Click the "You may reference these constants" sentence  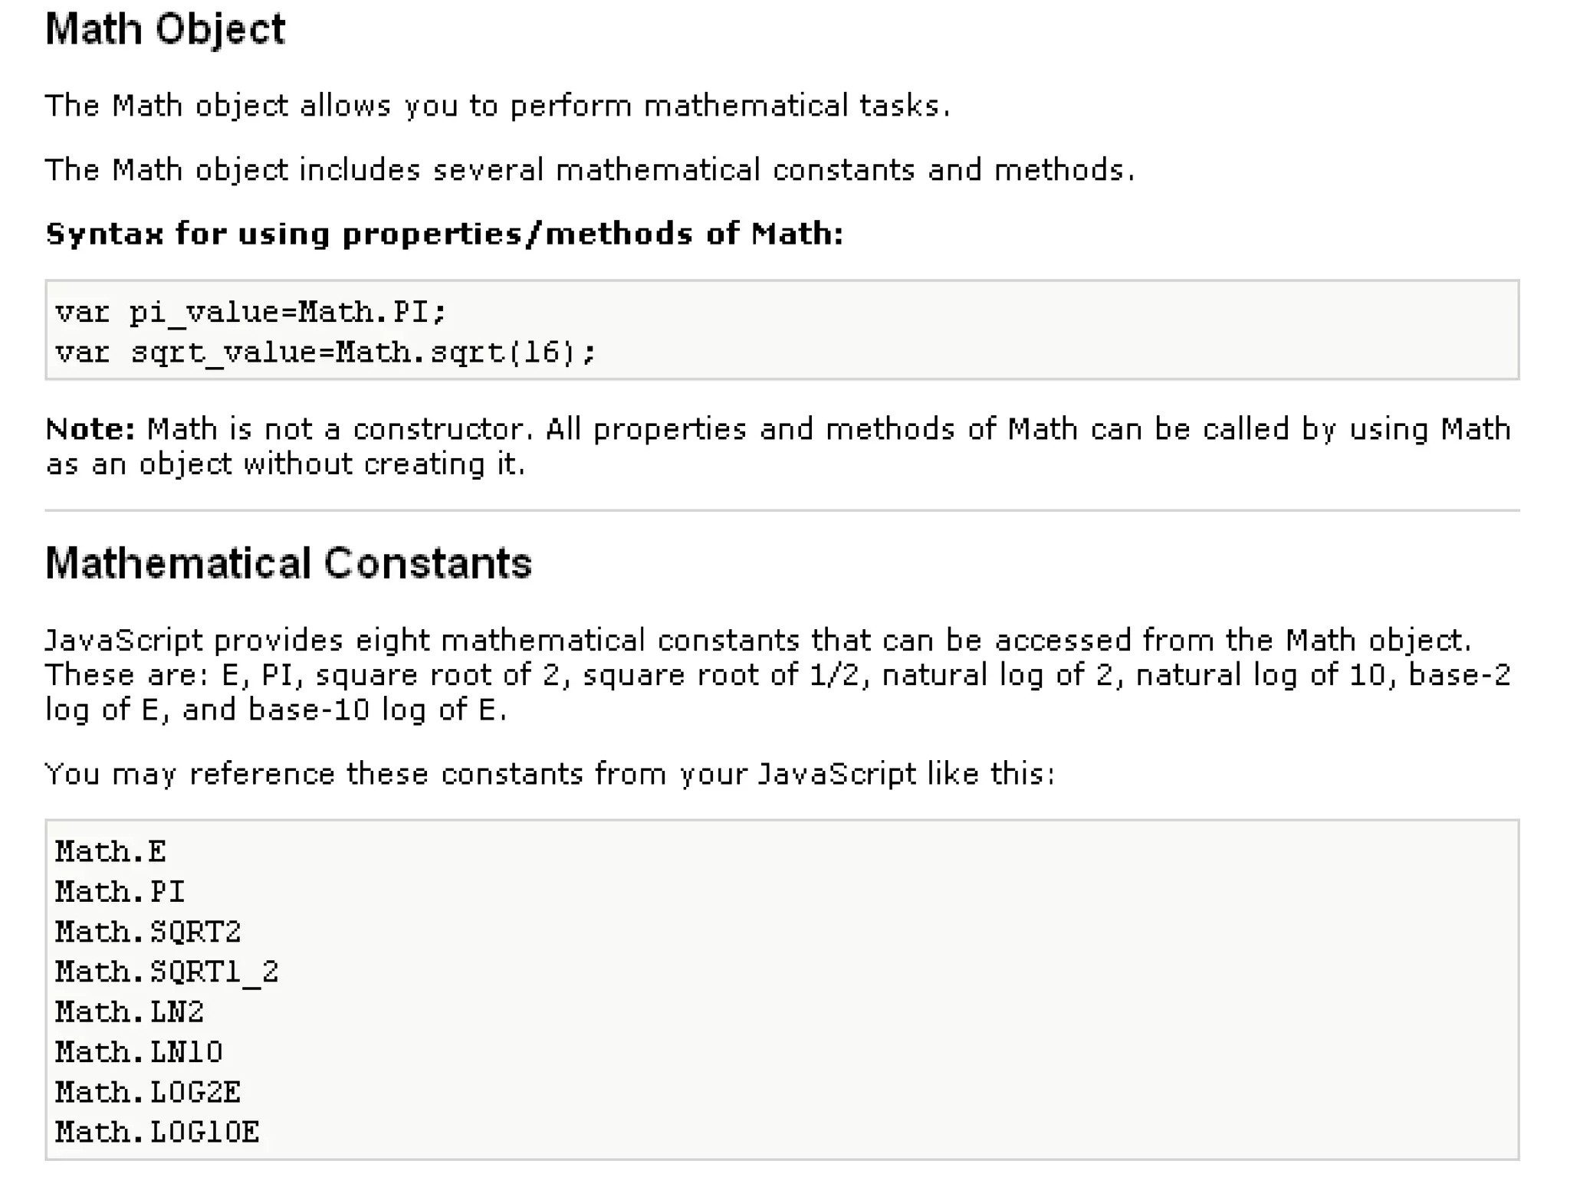[550, 775]
